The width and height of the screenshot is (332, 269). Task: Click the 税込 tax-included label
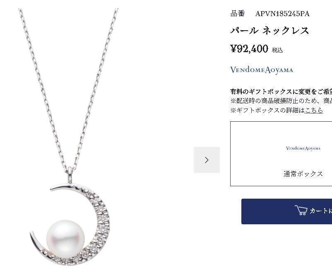coord(277,50)
